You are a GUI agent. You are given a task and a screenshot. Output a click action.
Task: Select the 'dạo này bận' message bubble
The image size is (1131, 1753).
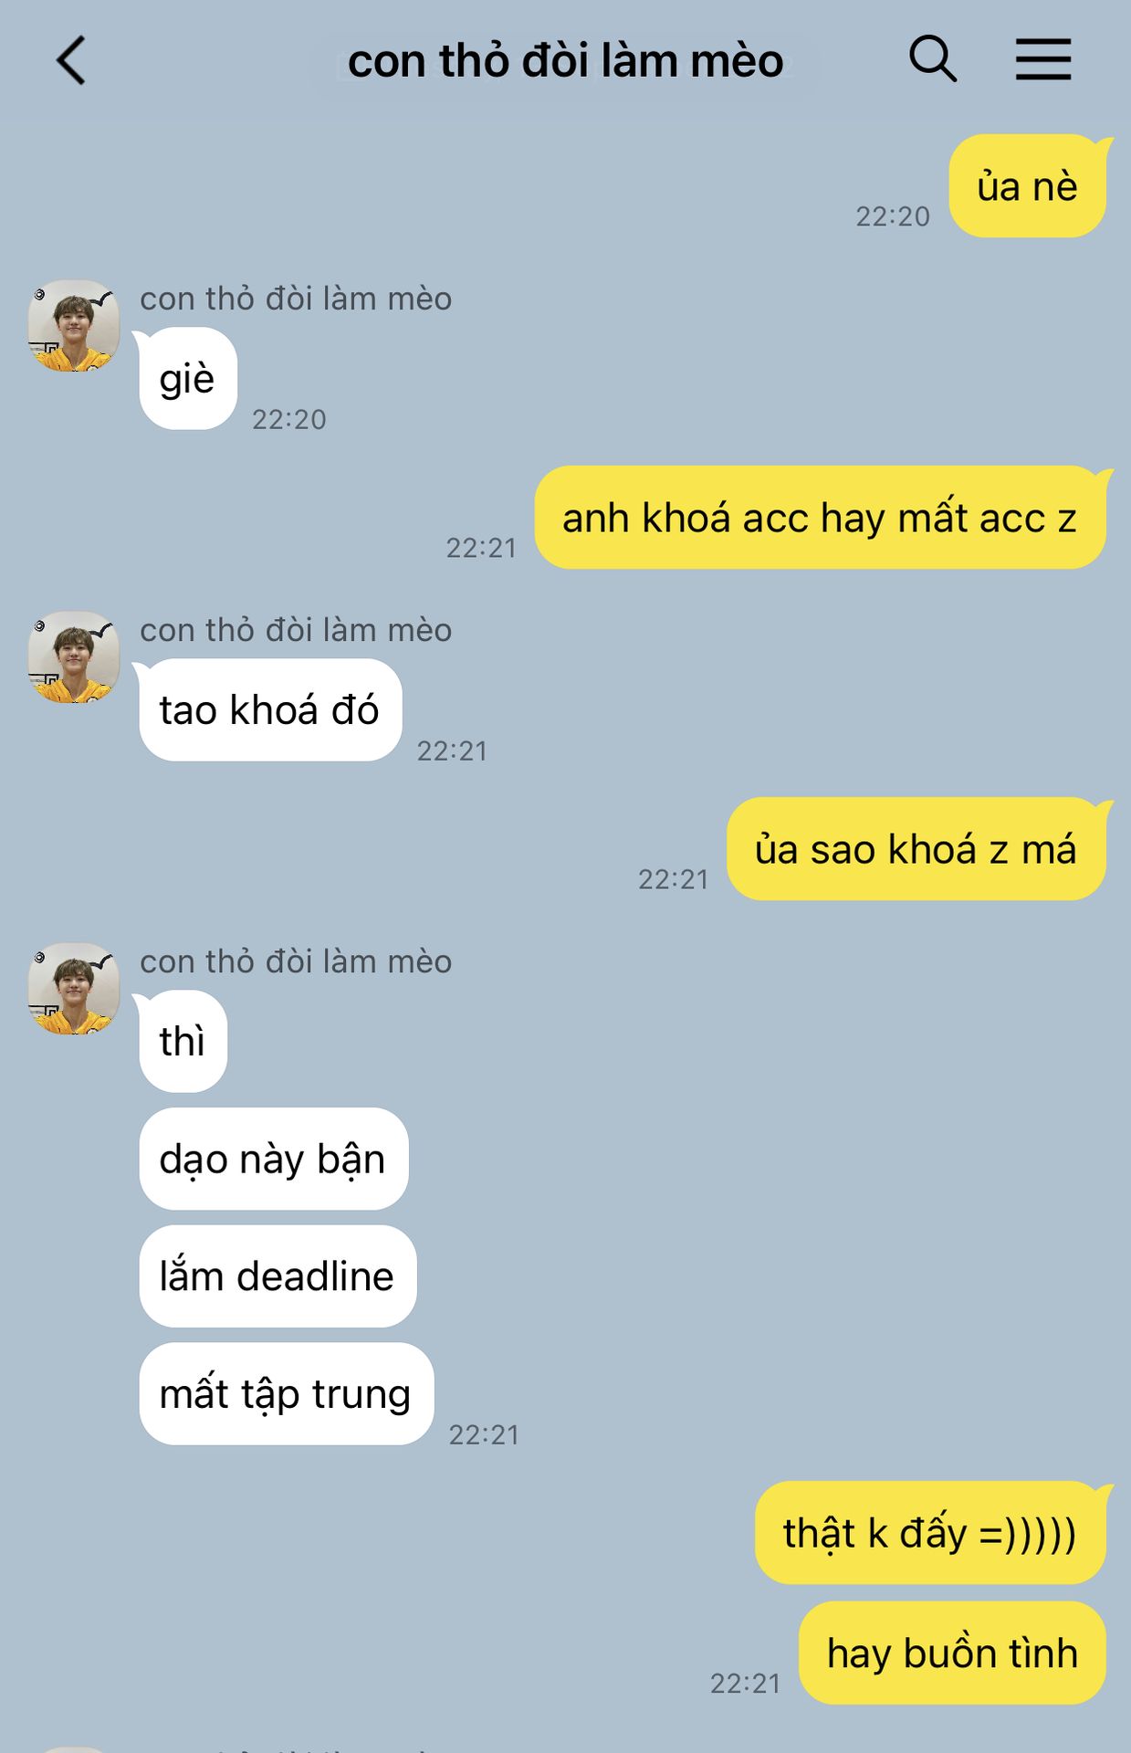(x=273, y=1159)
